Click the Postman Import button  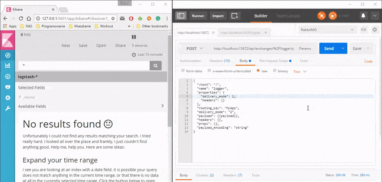pos(218,16)
